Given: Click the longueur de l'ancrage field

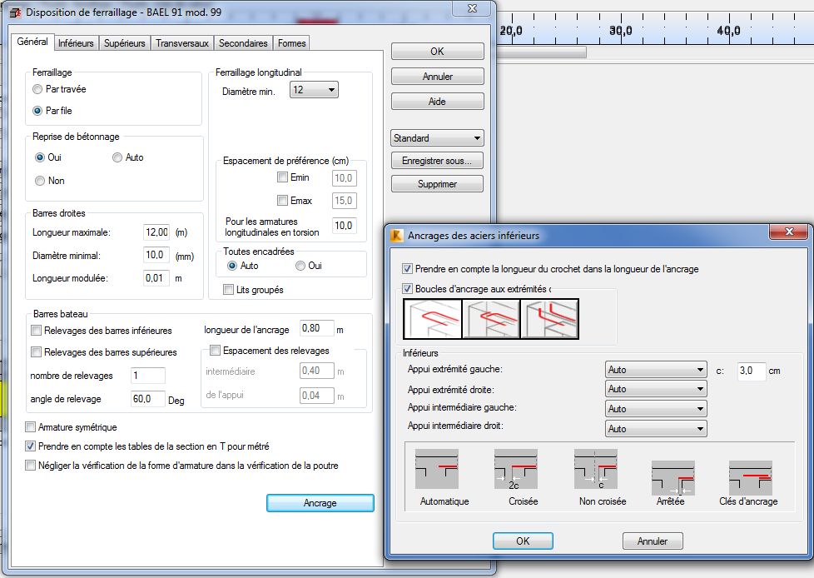Looking at the screenshot, I should point(316,328).
